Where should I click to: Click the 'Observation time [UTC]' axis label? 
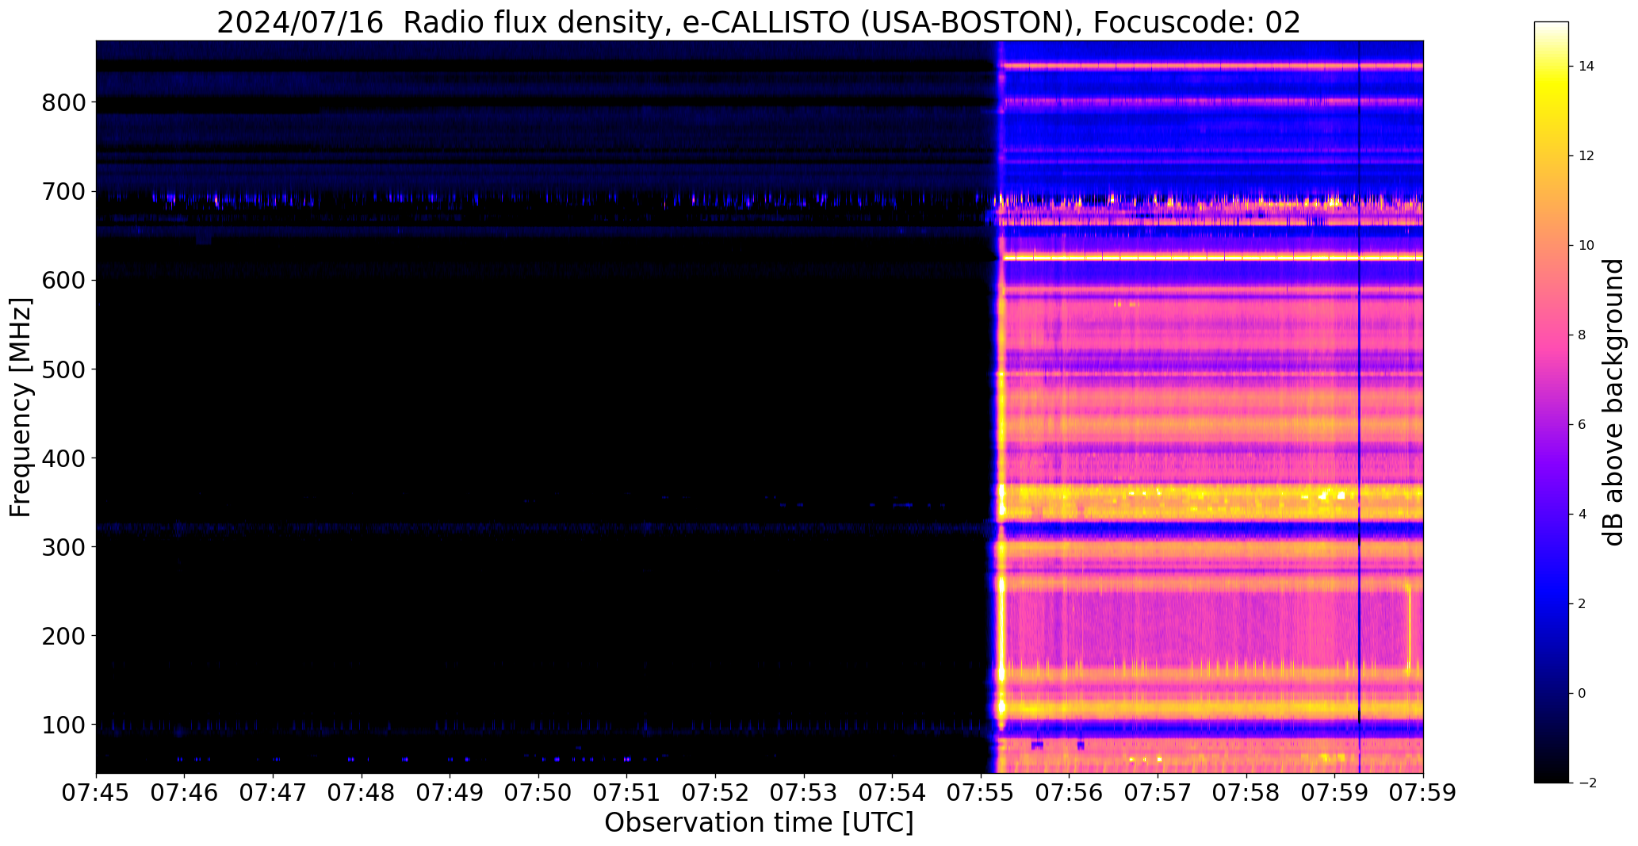(x=759, y=823)
